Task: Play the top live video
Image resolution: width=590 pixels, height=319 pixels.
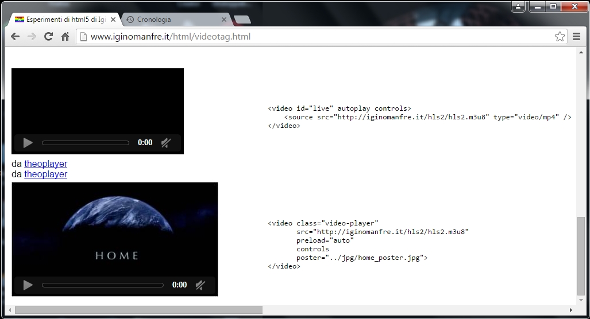Action: pos(28,143)
